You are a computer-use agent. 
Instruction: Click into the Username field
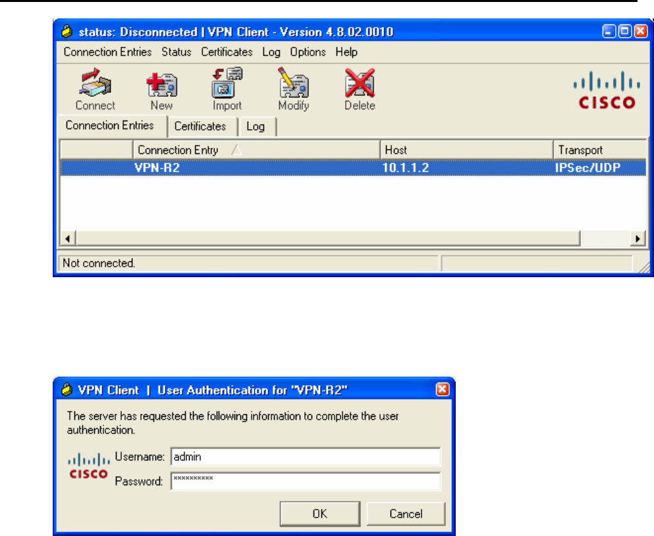click(306, 457)
